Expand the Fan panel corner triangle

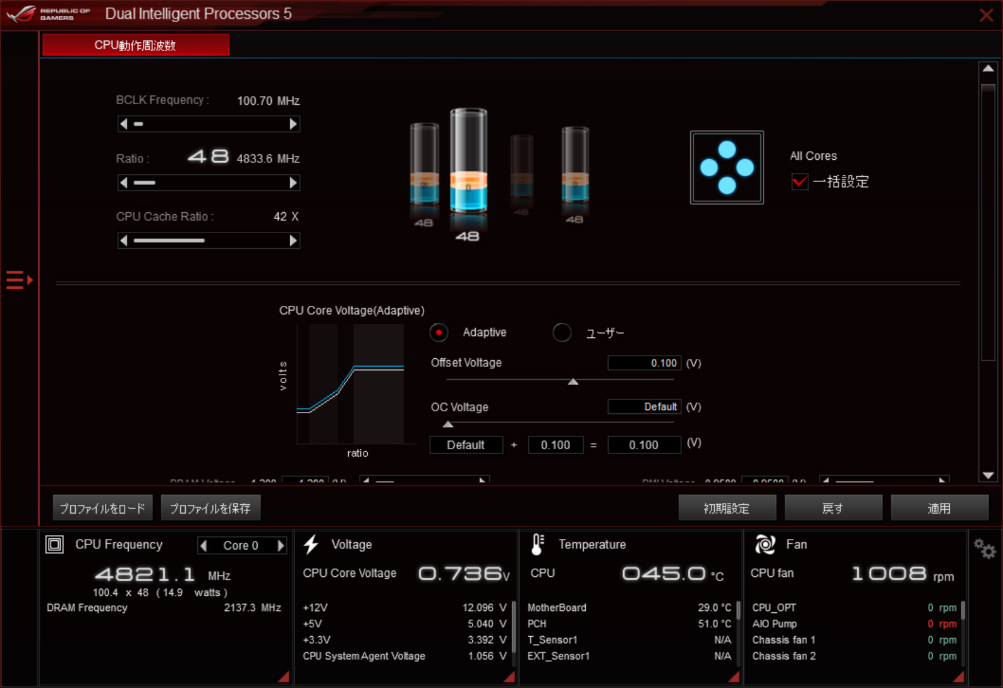tap(958, 677)
